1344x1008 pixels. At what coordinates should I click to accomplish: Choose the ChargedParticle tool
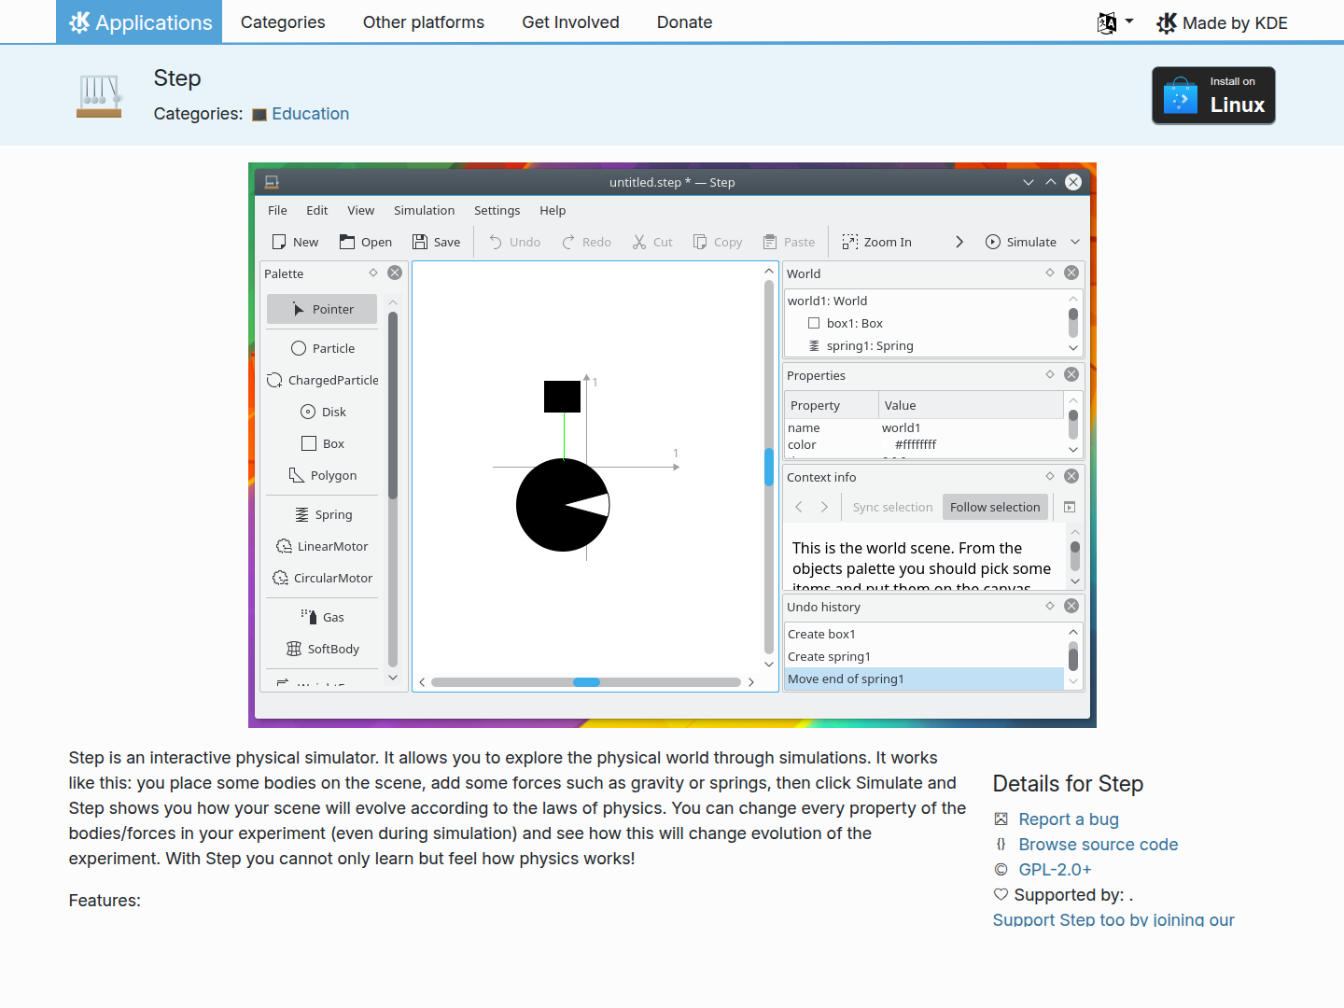coord(322,380)
